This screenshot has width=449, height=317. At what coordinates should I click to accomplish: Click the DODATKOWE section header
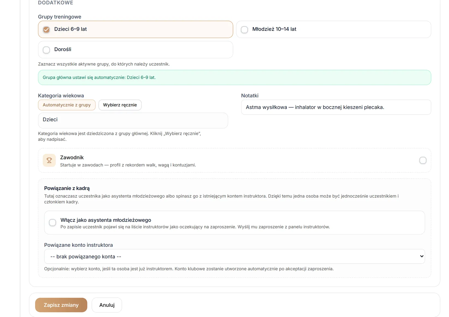(x=56, y=3)
